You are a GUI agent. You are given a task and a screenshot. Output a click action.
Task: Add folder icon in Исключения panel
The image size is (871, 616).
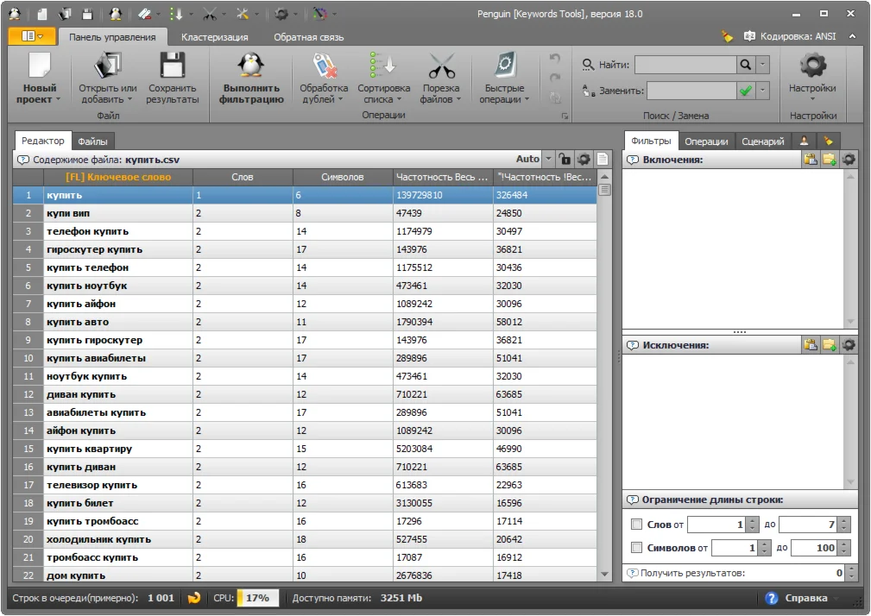pos(830,345)
